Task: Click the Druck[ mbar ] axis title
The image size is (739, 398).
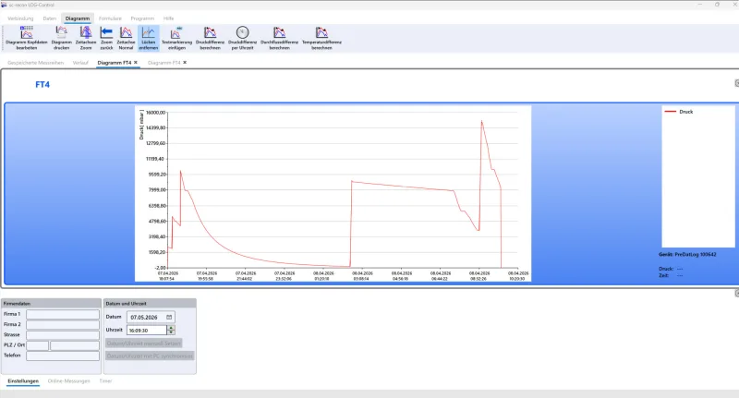Action: tap(141, 125)
